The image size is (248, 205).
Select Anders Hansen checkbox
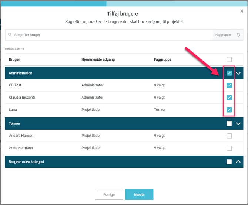tap(229, 136)
